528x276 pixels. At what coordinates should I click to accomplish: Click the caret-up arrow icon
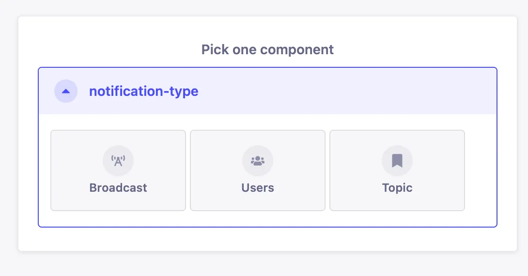pos(66,91)
